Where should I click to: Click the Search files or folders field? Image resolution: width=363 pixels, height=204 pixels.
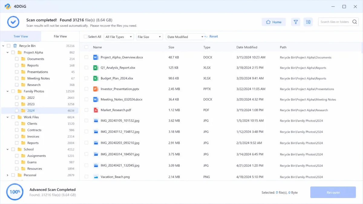[338, 22]
